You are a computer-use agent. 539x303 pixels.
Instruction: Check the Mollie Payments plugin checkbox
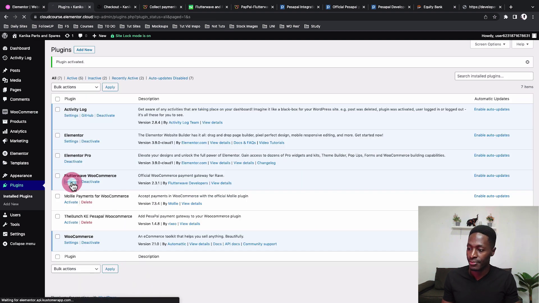point(58,196)
